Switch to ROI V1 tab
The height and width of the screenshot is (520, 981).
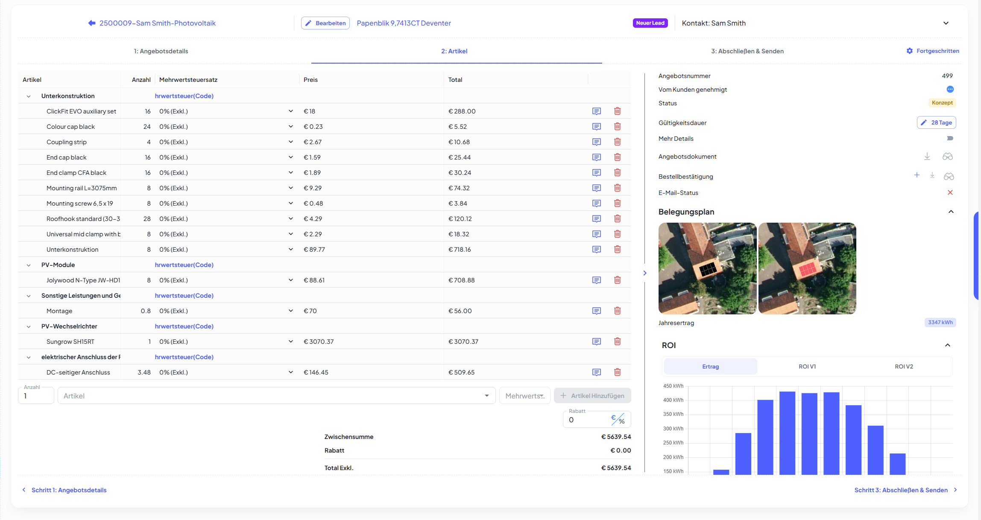tap(807, 366)
